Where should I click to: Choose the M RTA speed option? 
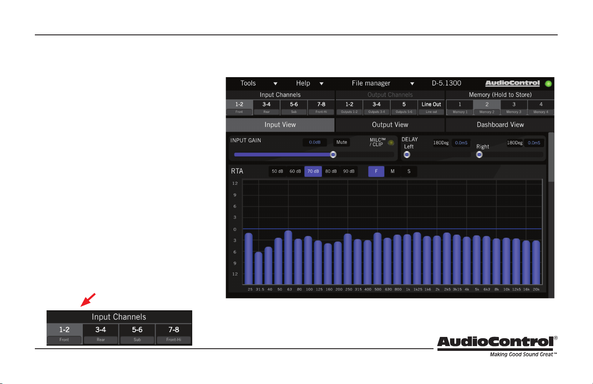(393, 171)
